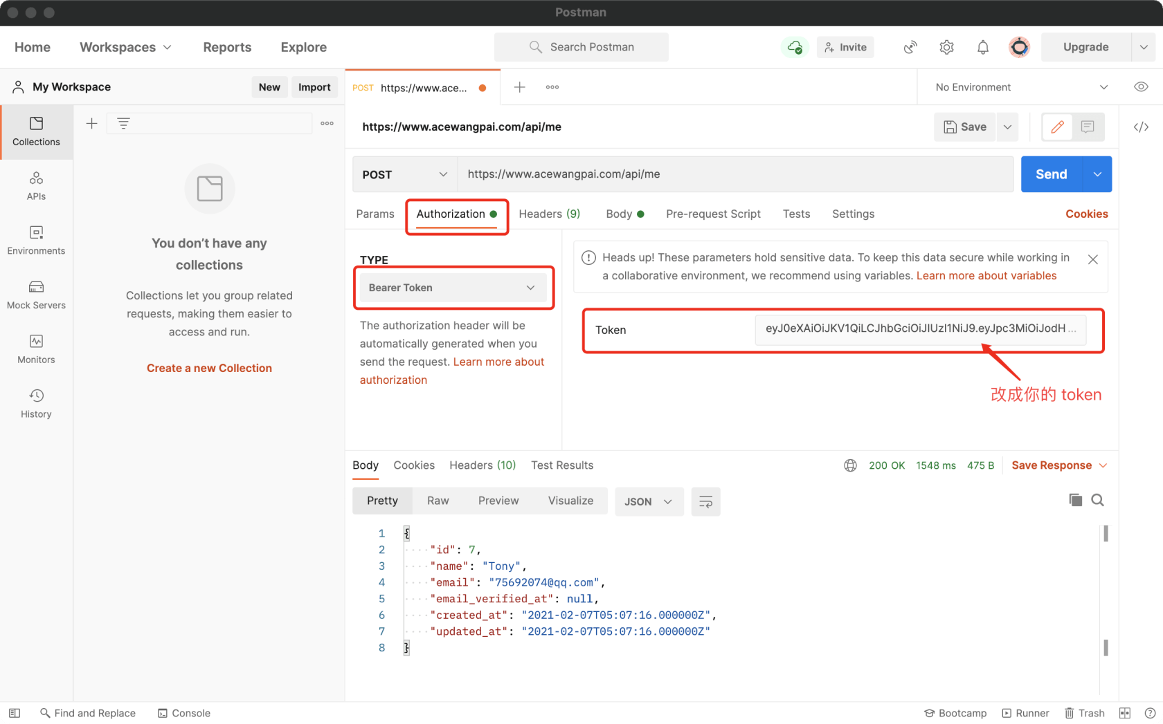The height and width of the screenshot is (724, 1163).
Task: Click the pencil edit icon
Action: [1057, 127]
